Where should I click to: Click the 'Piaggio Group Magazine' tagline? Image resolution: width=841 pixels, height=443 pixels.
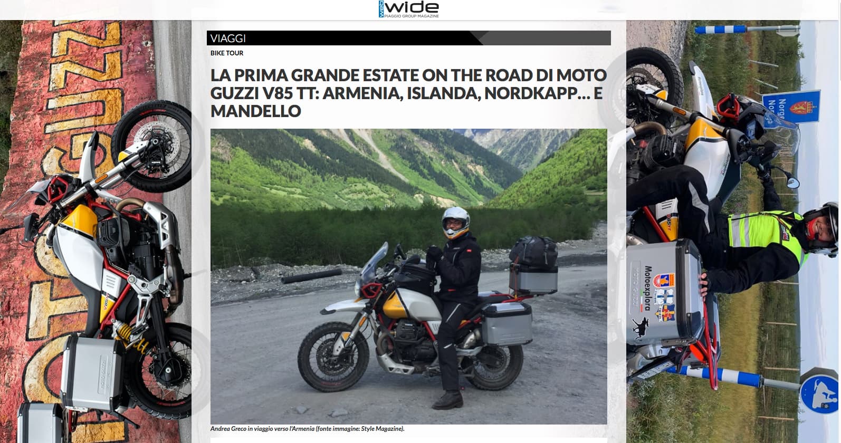click(412, 16)
